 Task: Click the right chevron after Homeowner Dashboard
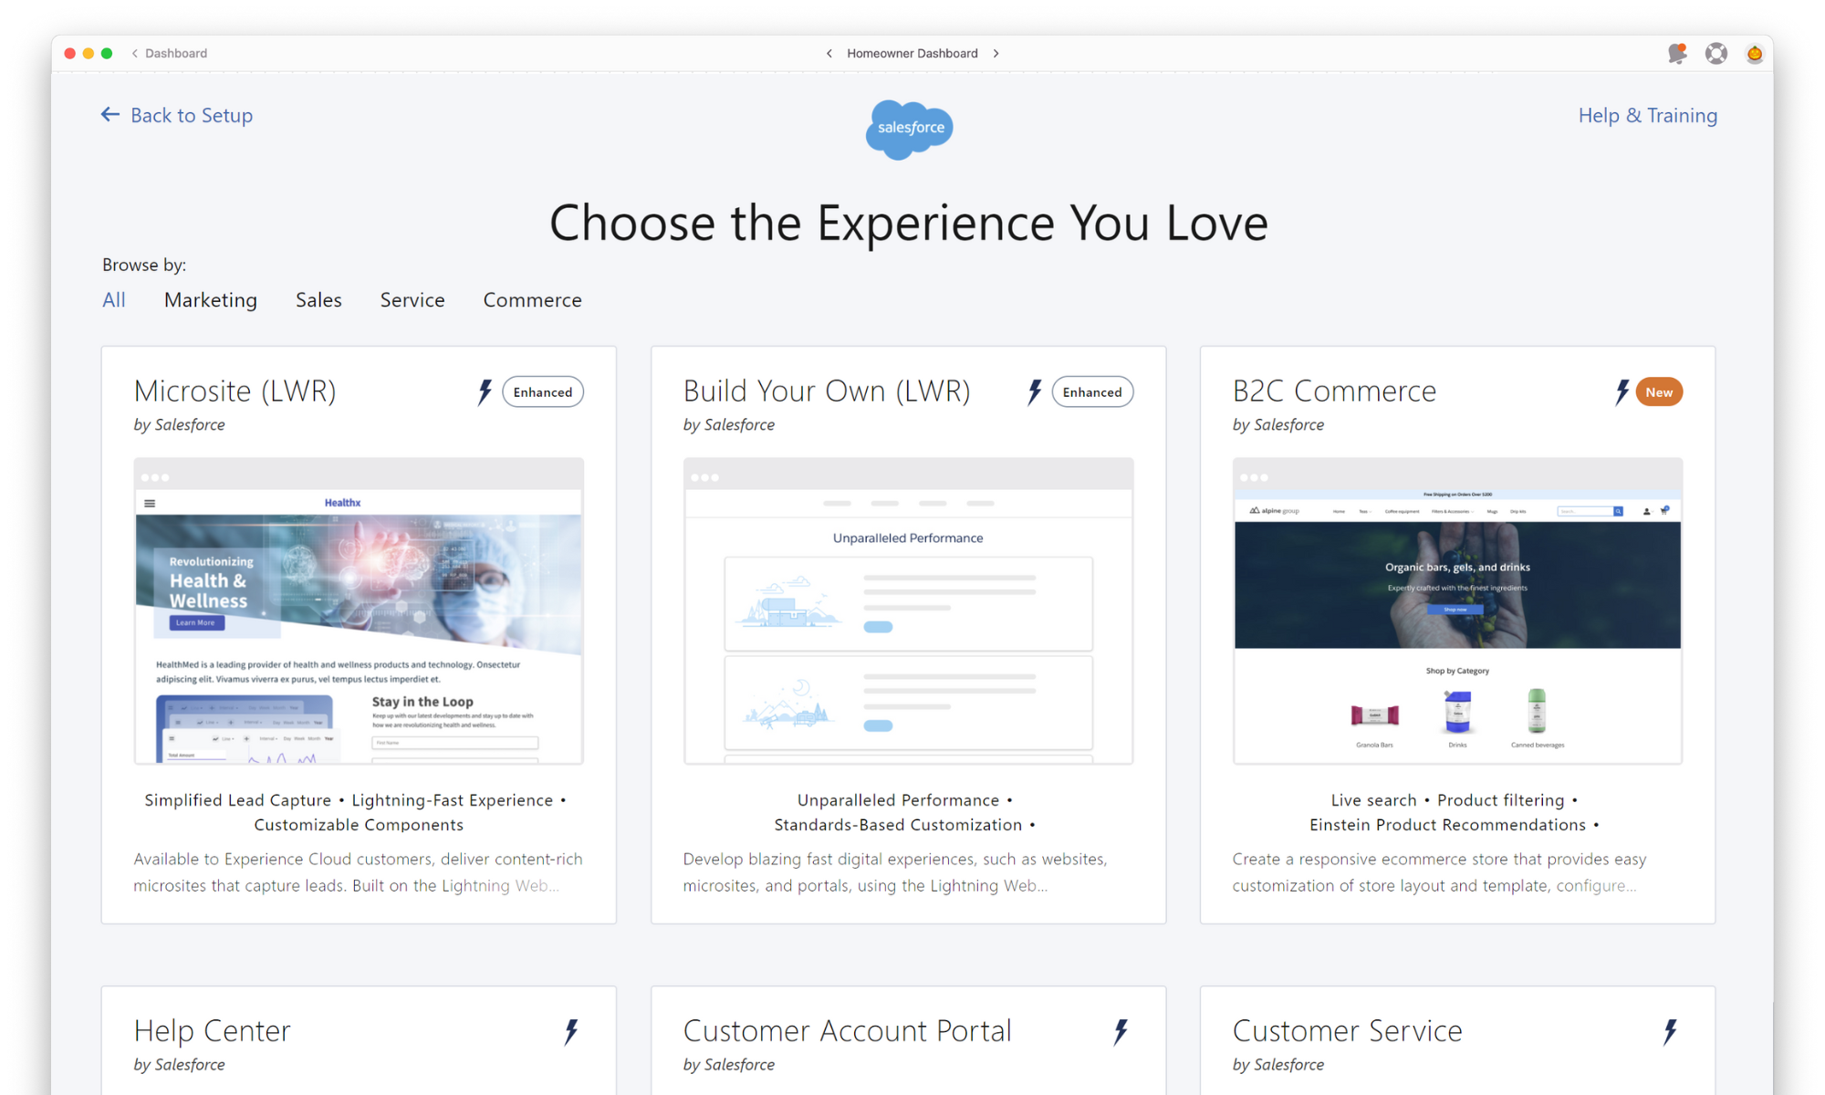click(996, 53)
